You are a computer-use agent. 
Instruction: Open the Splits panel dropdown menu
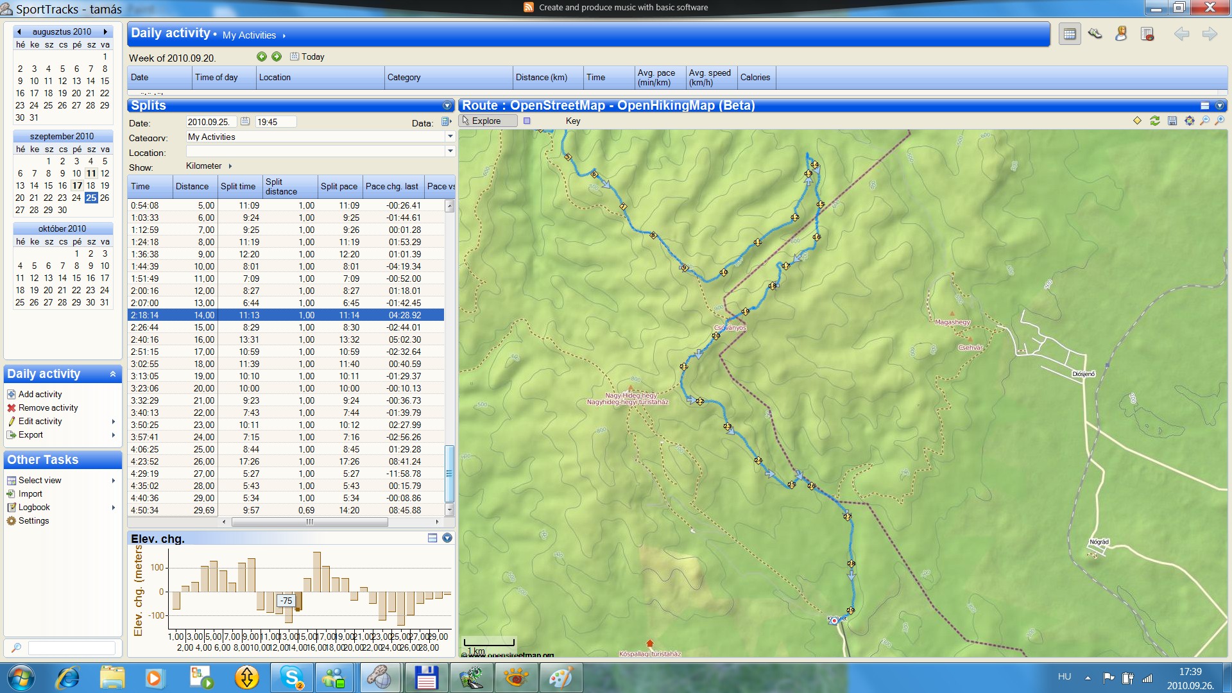[x=447, y=106]
